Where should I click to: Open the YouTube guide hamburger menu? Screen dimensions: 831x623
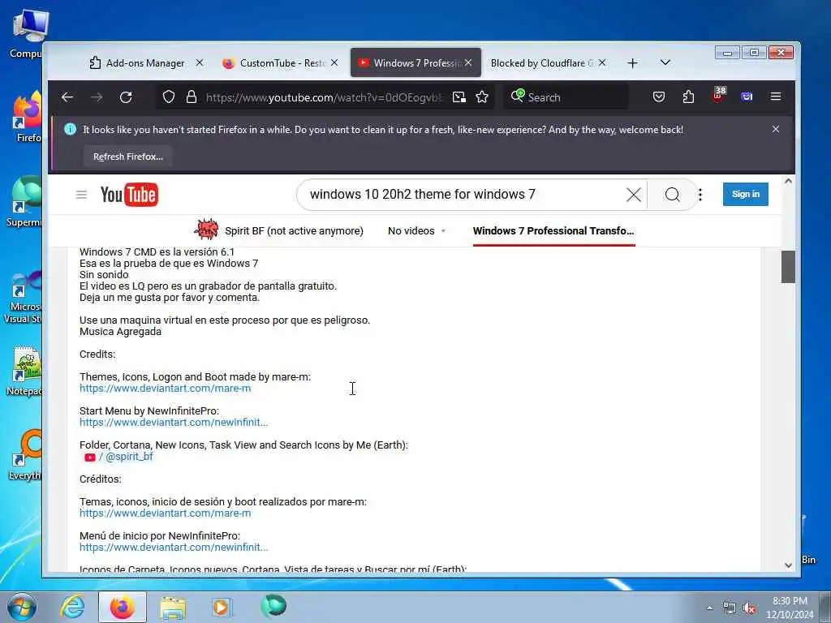[81, 195]
